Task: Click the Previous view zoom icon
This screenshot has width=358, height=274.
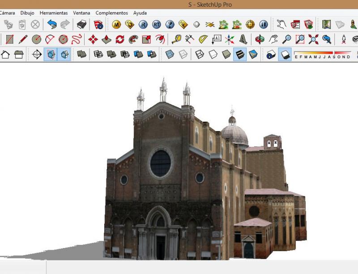Action: tap(327, 39)
